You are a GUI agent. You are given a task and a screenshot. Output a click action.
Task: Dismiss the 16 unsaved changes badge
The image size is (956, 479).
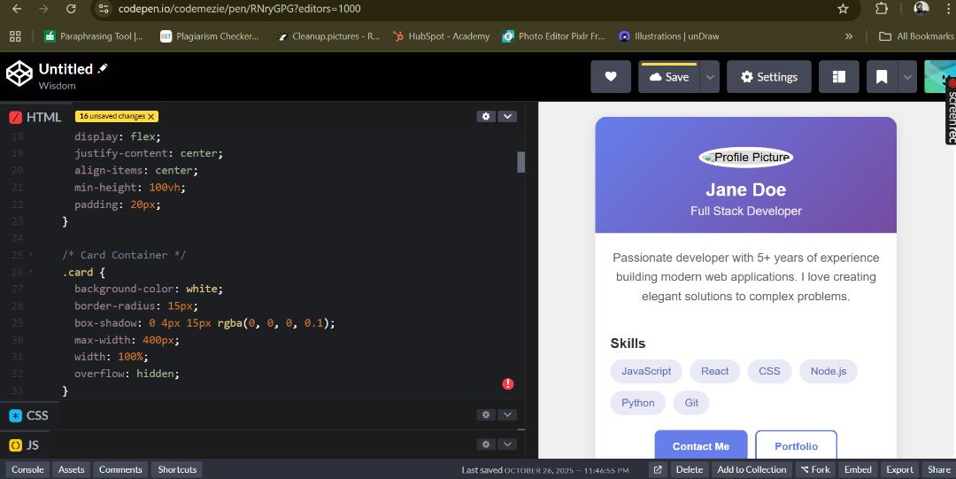coord(150,117)
